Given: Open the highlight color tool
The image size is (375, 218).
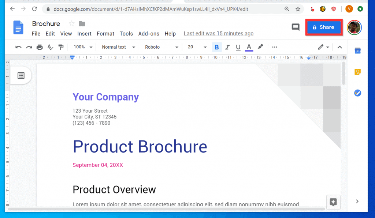Looking at the screenshot, I should tap(260, 47).
